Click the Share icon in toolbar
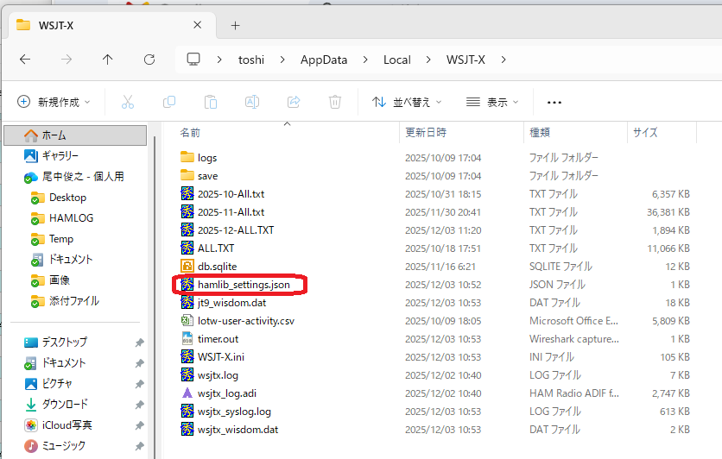The image size is (722, 459). (x=294, y=102)
